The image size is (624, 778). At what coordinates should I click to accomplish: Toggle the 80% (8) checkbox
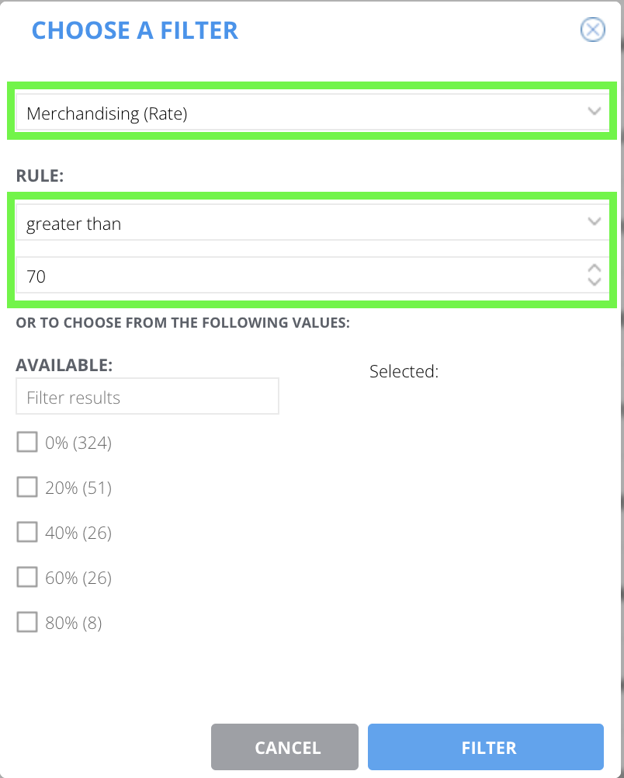coord(27,623)
